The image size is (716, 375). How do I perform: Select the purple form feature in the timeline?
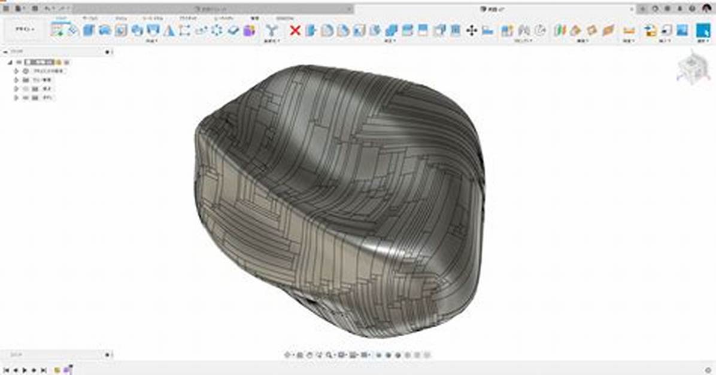67,370
